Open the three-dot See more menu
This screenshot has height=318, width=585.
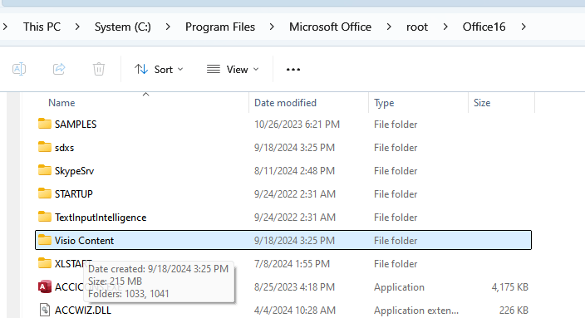click(292, 70)
